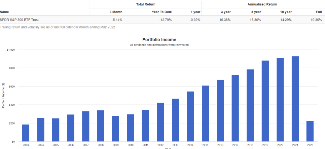Click the -0.39% one year return cell
The image size is (325, 149).
pos(194,20)
